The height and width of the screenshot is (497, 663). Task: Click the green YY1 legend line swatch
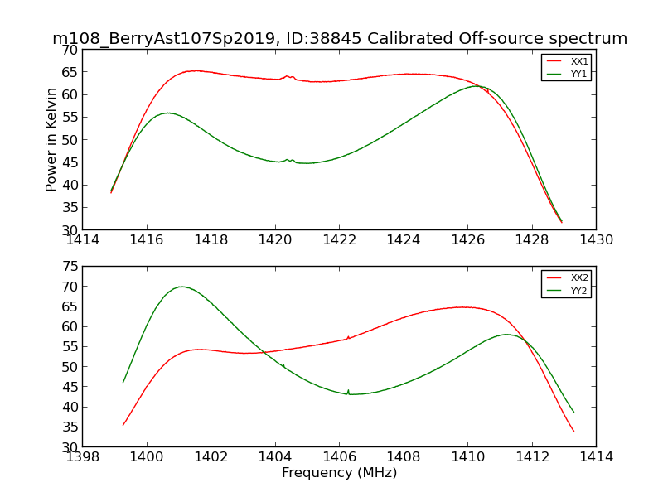pyautogui.click(x=554, y=74)
